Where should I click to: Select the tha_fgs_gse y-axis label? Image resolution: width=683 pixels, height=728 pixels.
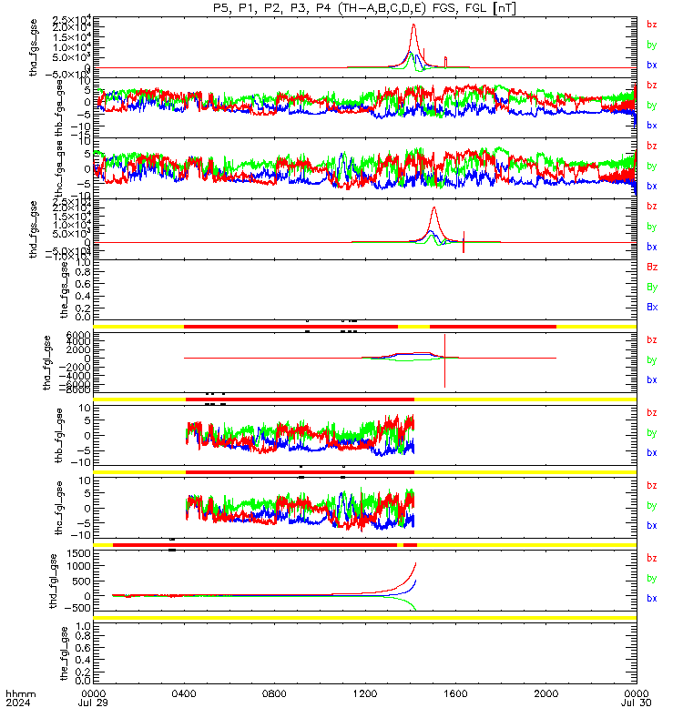[34, 48]
